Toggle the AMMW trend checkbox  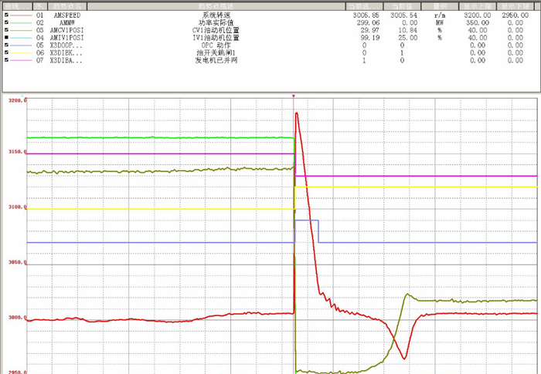7,22
